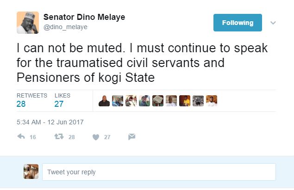Click your own avatar beside the reply box
Screen dimensions: 294x190
point(31,172)
